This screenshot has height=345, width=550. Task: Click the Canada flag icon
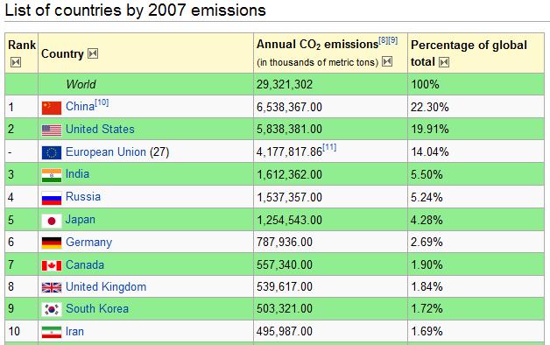(52, 265)
